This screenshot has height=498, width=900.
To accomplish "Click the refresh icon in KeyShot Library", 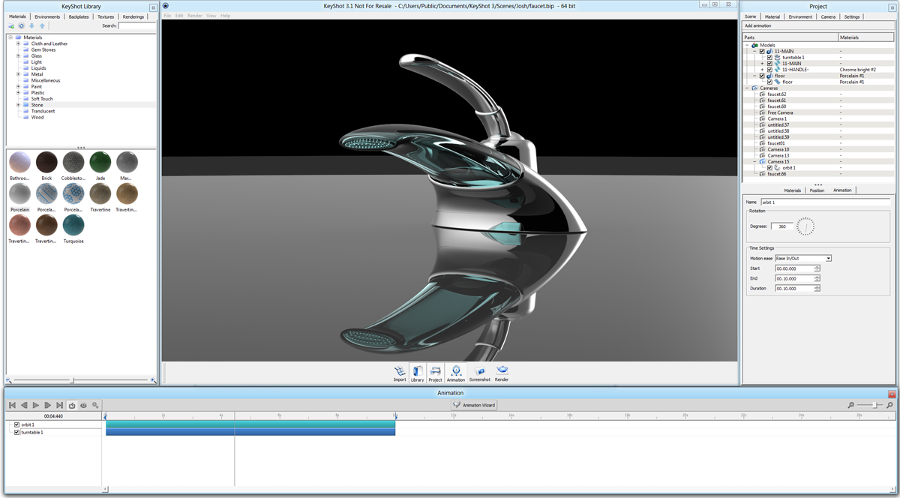I will coord(22,25).
